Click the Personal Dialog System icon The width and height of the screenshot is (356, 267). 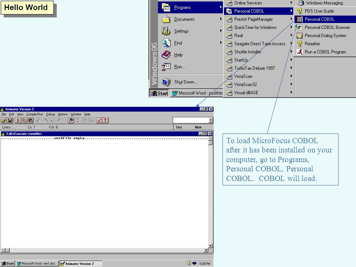[300, 36]
